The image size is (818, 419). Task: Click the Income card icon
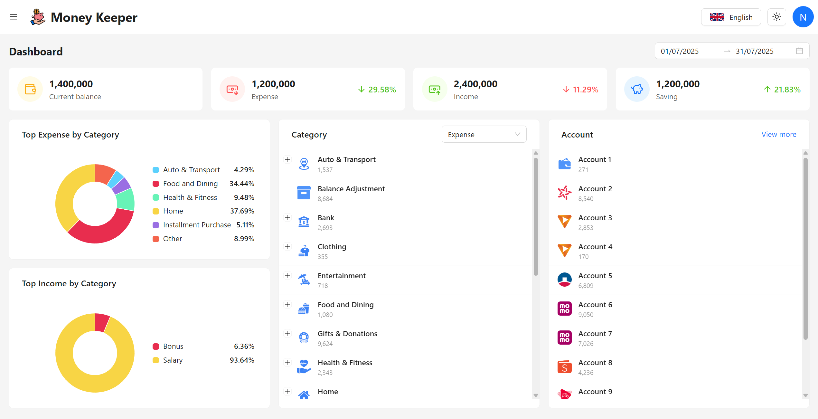(434, 89)
